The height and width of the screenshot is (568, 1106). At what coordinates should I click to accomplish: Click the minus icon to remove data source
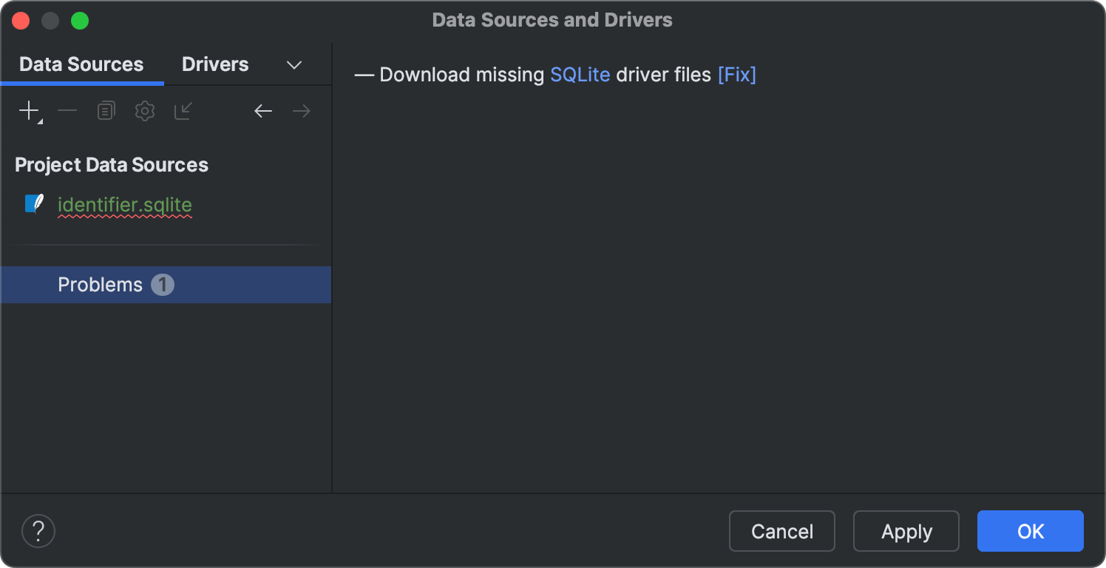coord(67,112)
